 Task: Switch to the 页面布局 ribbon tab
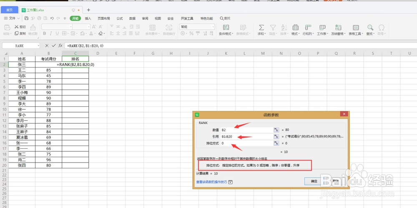click(104, 18)
